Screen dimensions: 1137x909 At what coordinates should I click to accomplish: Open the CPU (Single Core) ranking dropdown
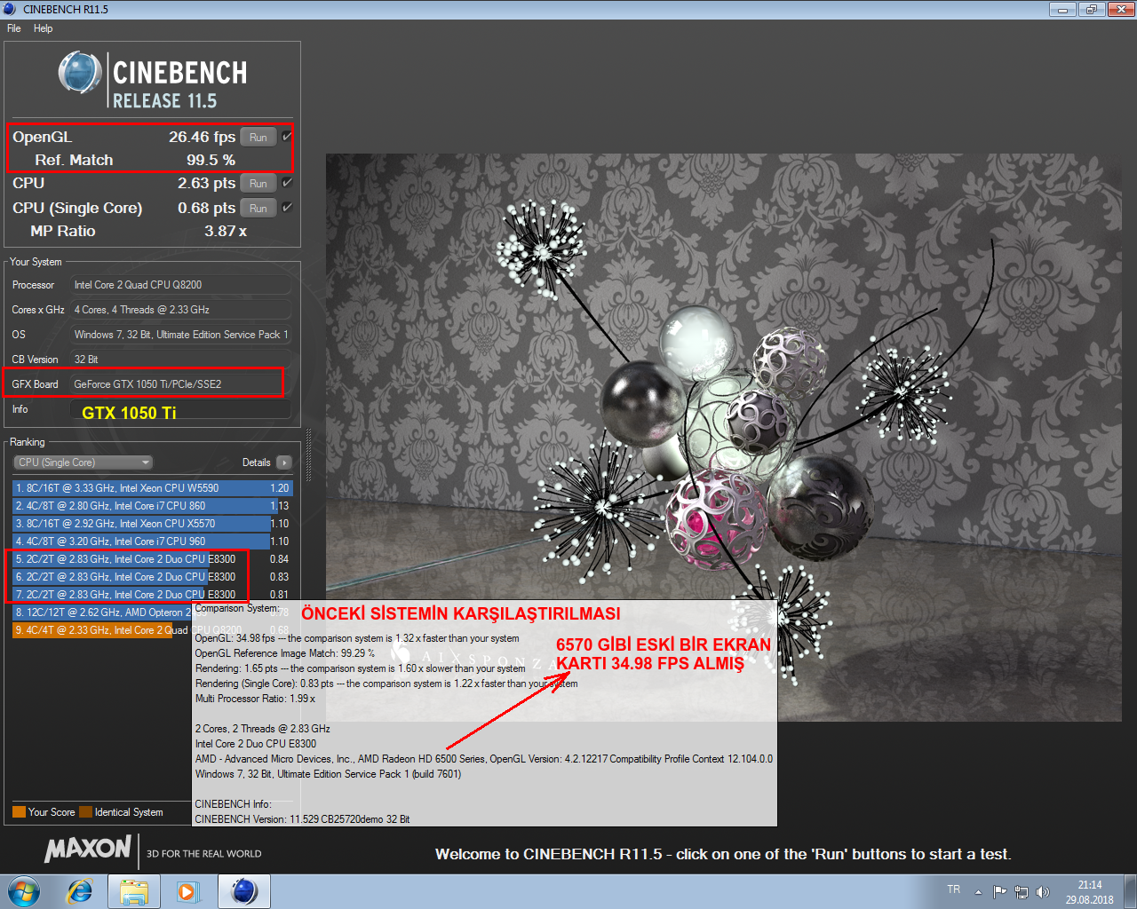pyautogui.click(x=83, y=462)
